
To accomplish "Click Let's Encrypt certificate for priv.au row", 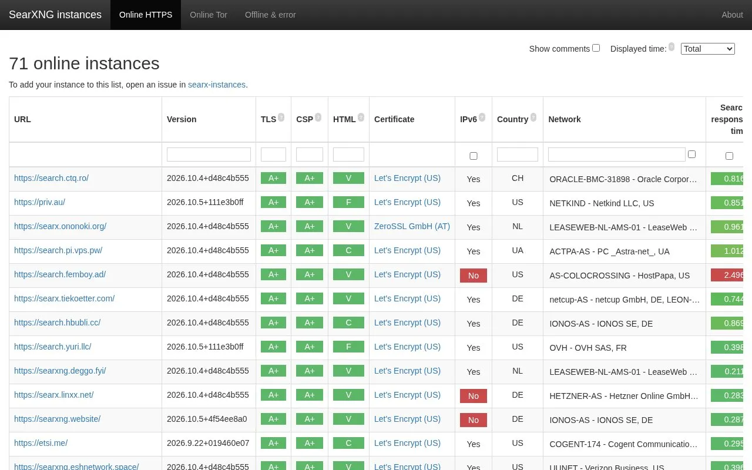I will 407,202.
